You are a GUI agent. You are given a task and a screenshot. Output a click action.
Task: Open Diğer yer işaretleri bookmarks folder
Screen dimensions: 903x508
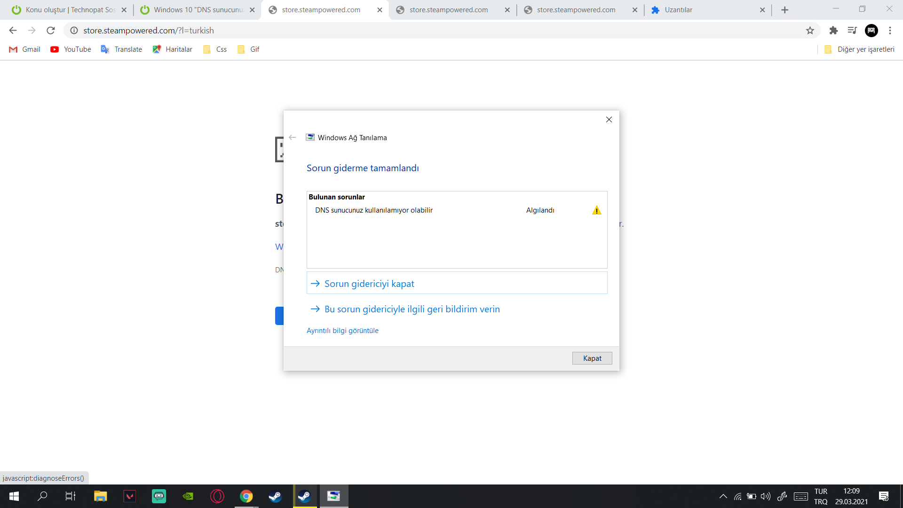coord(860,49)
